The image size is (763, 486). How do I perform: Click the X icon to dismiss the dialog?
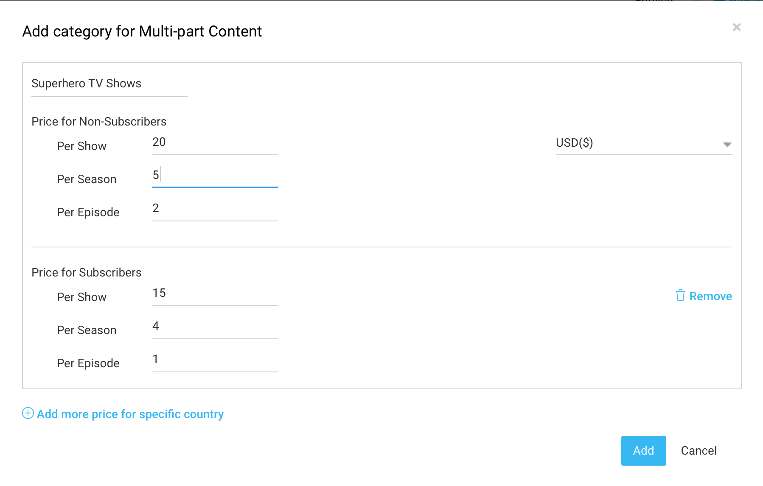pyautogui.click(x=736, y=27)
